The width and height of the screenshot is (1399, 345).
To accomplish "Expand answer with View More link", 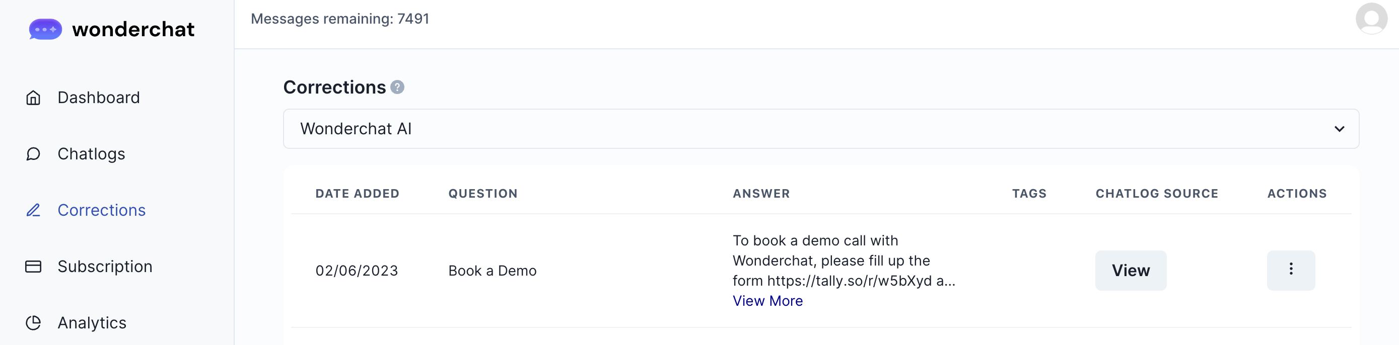I will [x=767, y=301].
